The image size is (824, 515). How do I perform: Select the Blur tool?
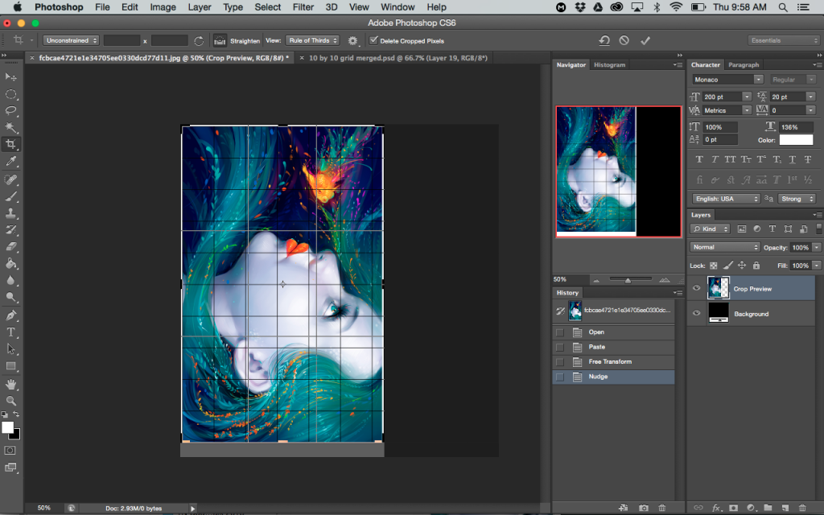pos(10,280)
